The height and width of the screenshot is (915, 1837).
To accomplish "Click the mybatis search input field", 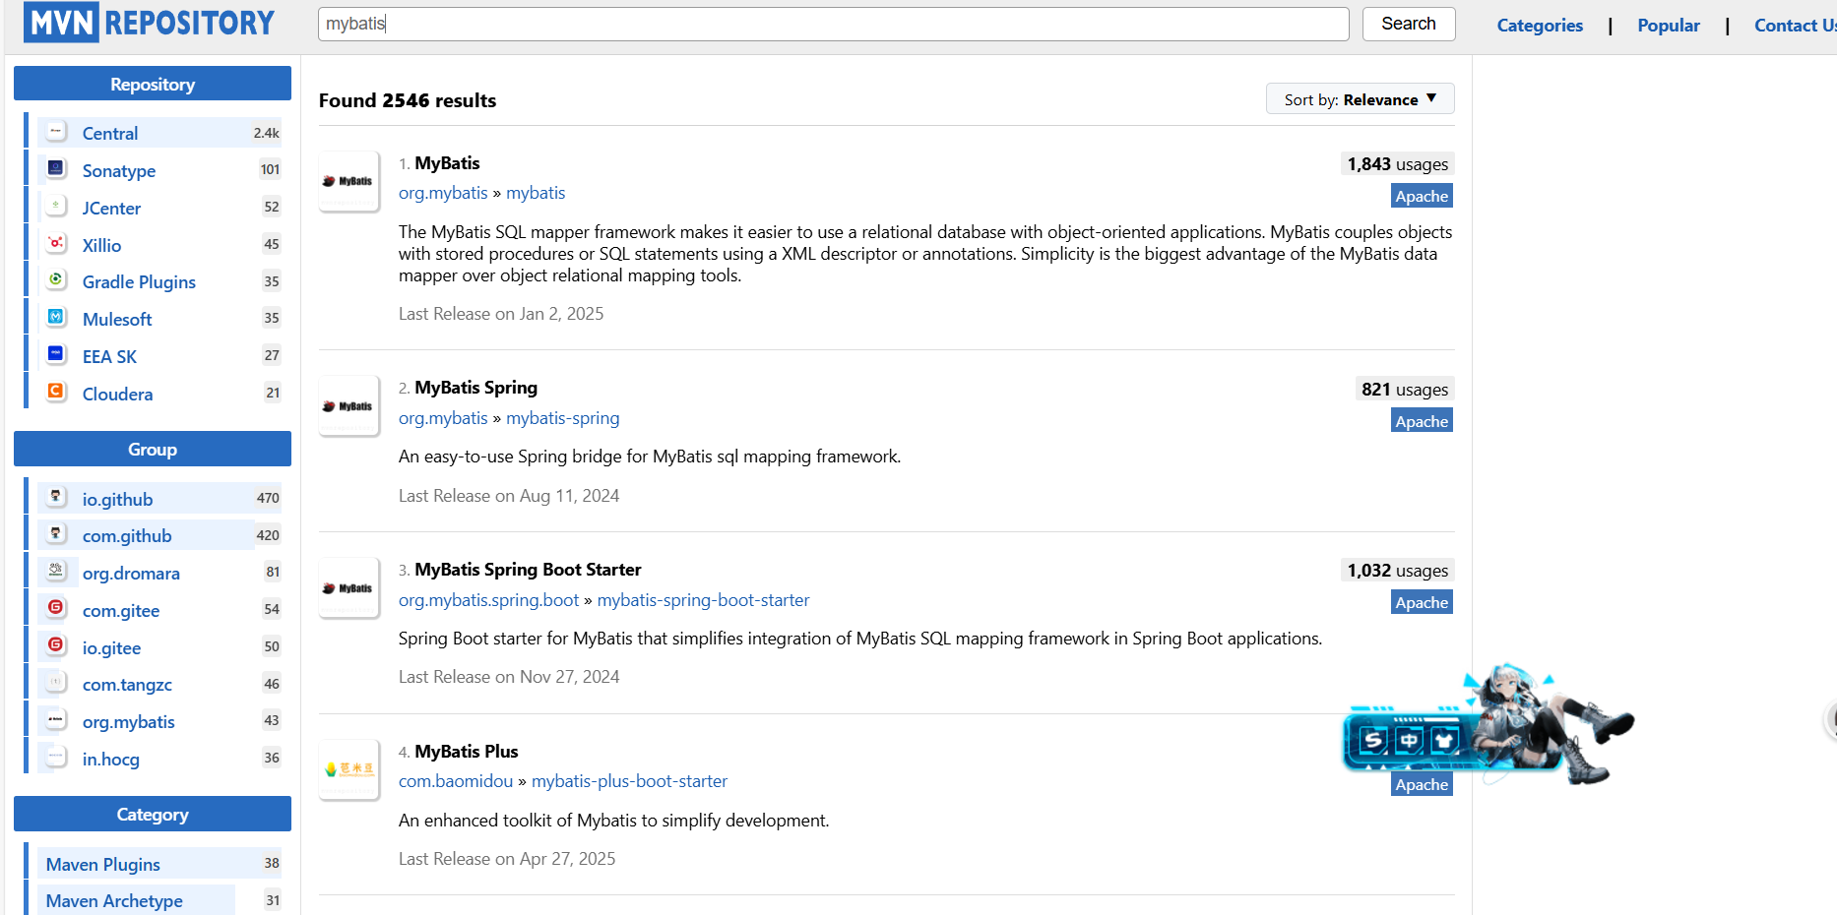I will coord(833,24).
